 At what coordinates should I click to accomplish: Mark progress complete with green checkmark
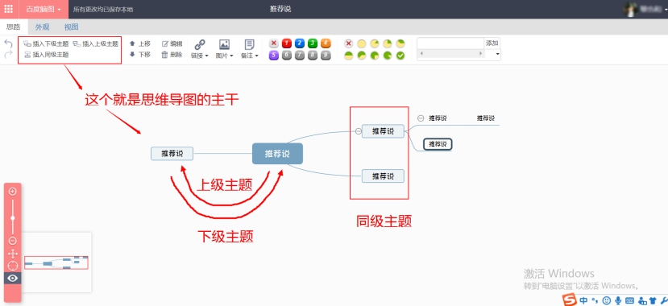400,56
